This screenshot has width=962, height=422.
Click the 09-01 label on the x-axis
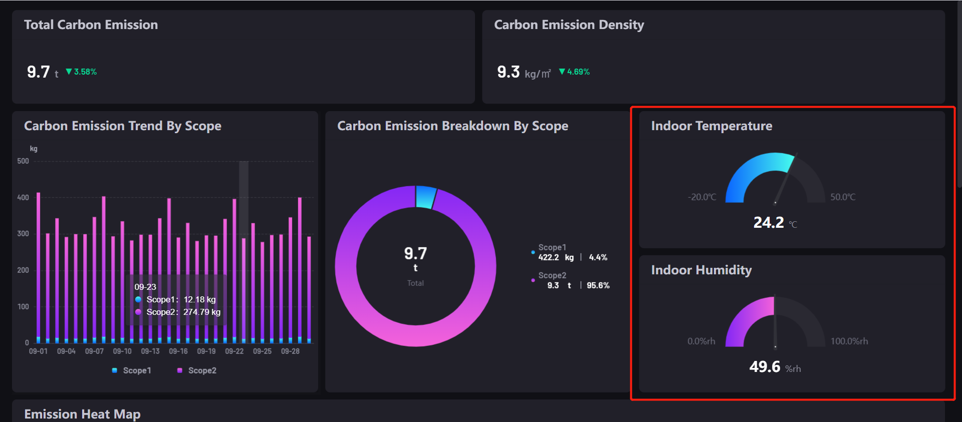pos(38,351)
